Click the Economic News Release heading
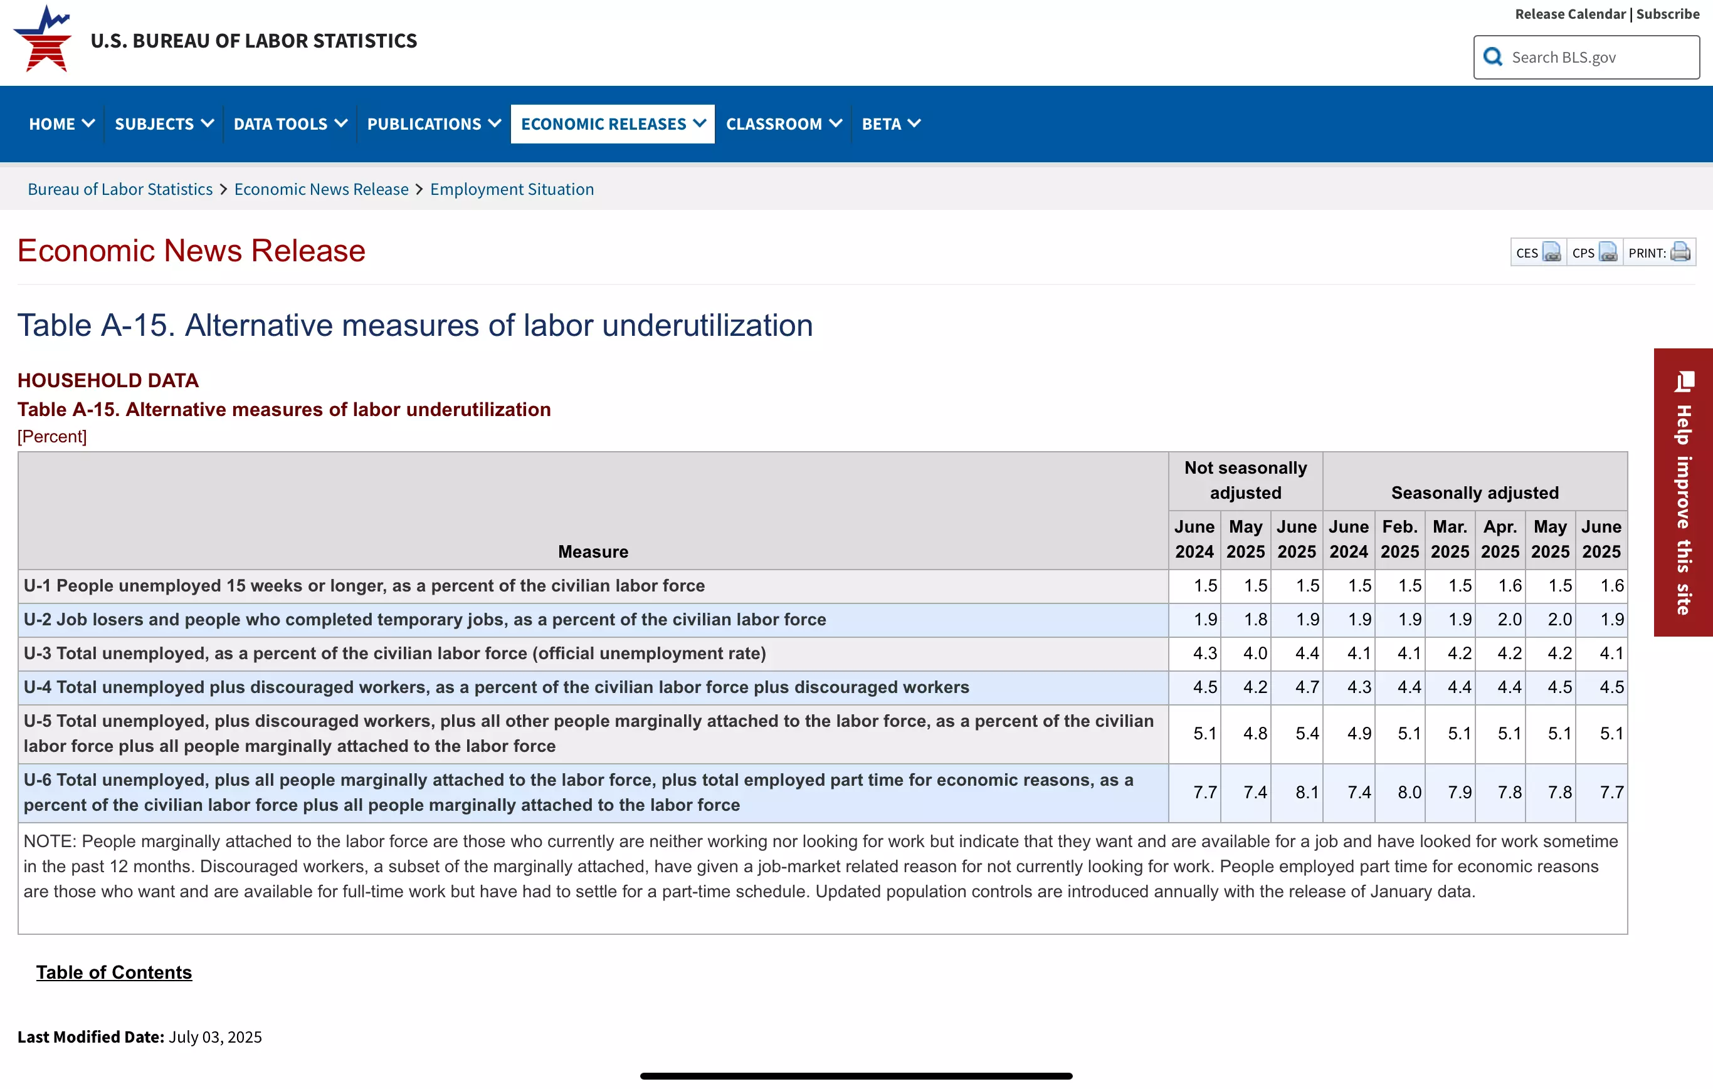The height and width of the screenshot is (1089, 1713). click(x=191, y=251)
